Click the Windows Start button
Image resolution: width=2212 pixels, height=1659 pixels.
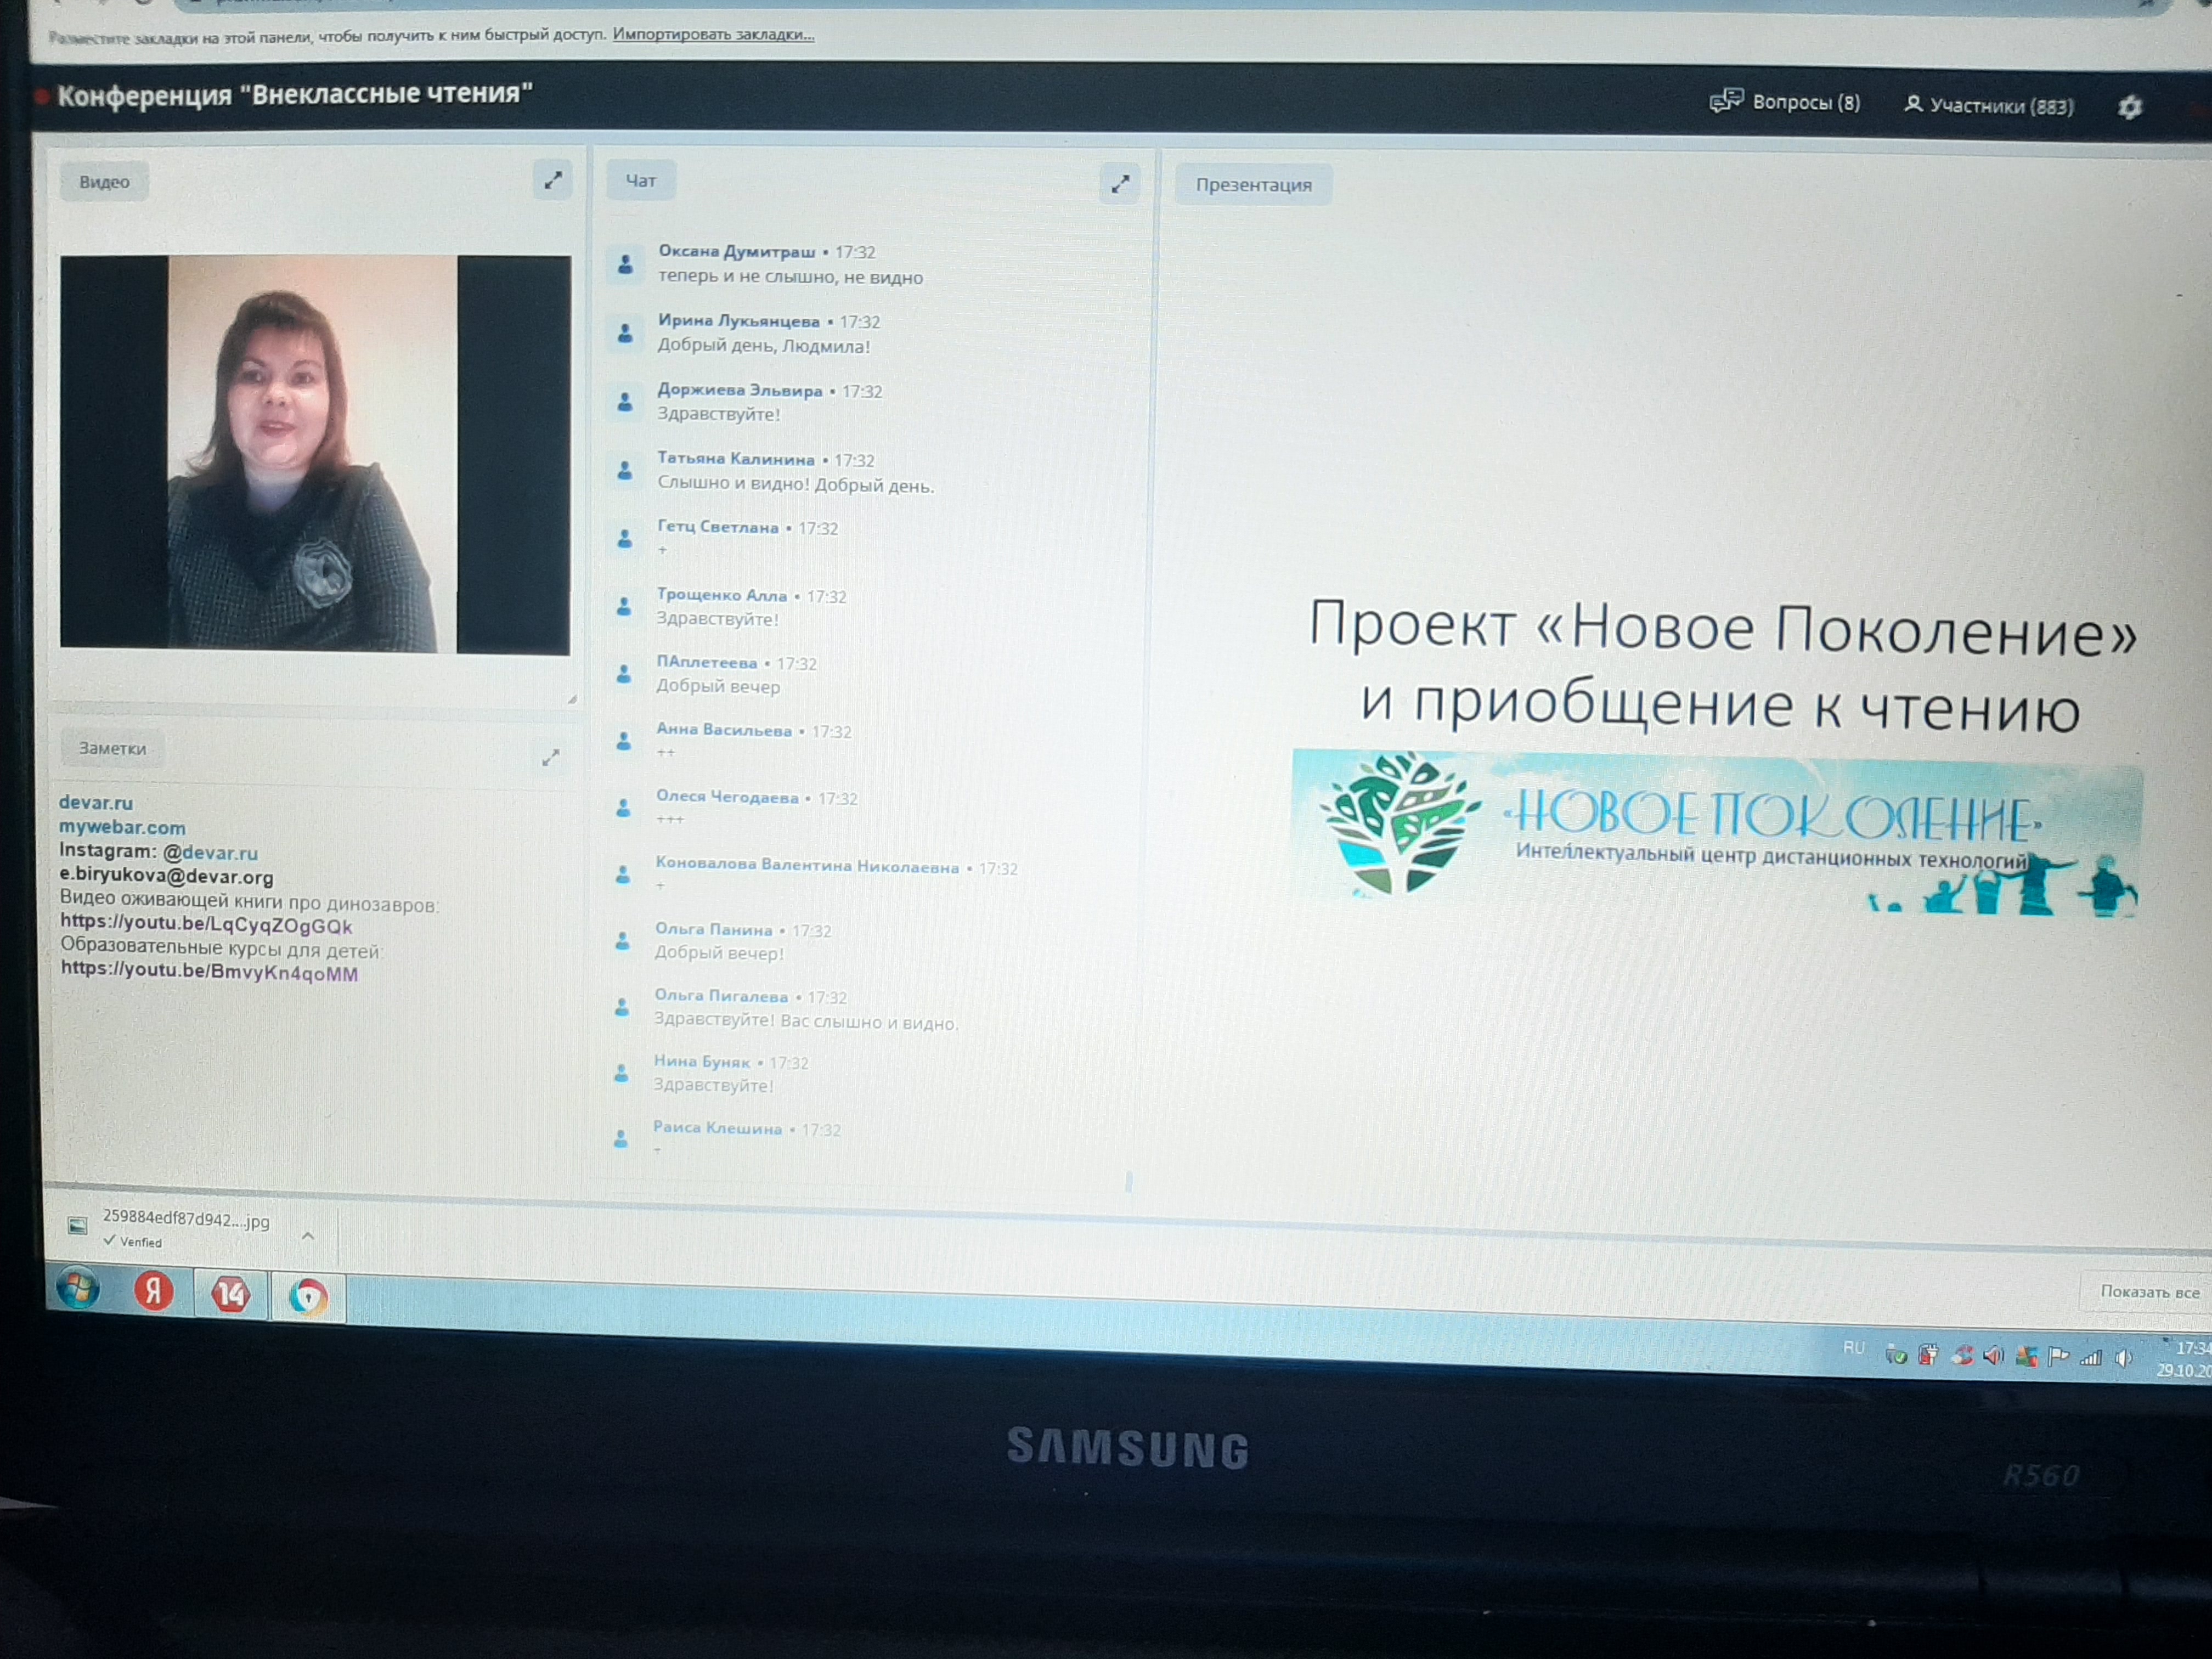click(x=78, y=1288)
